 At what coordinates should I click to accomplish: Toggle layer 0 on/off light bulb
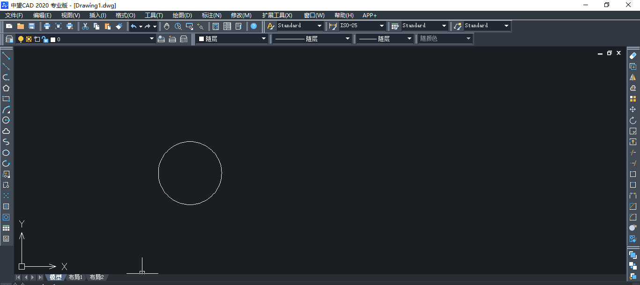click(x=21, y=39)
